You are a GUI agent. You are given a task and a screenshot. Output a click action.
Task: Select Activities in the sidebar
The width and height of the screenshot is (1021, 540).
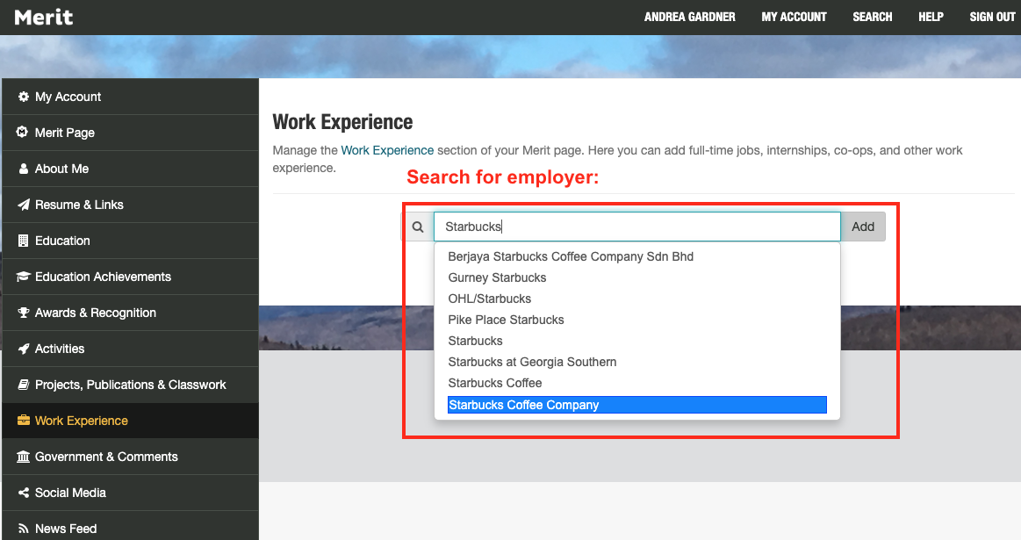[130, 349]
